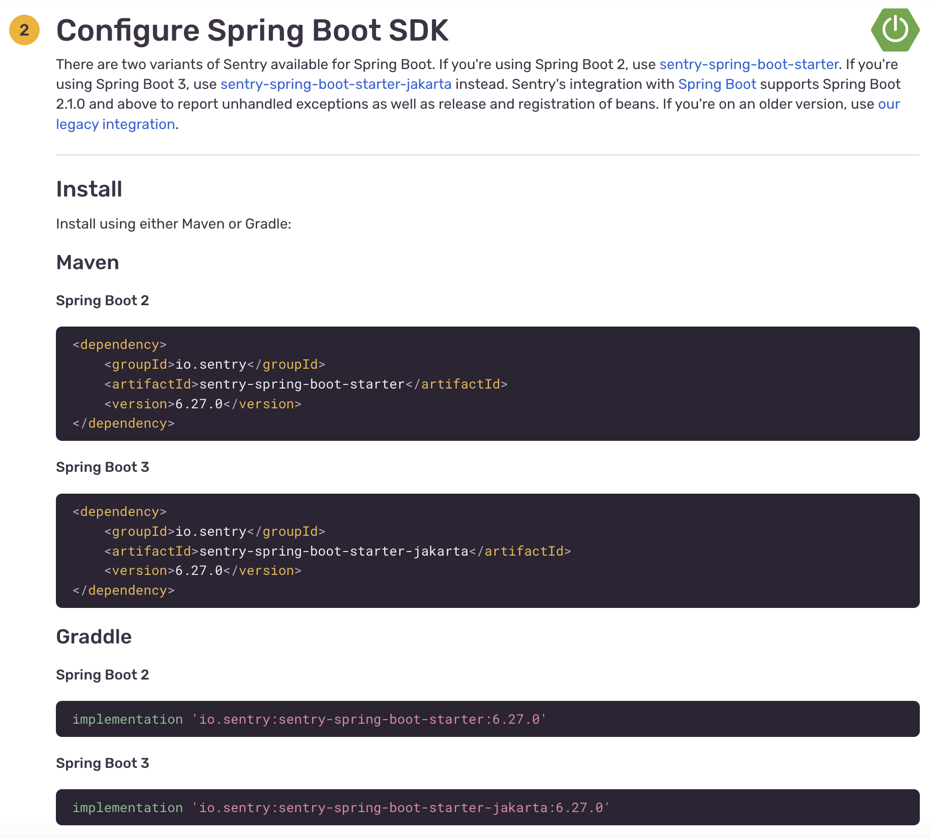Click the Spring Boot 2 label under Graddle

coord(102,675)
